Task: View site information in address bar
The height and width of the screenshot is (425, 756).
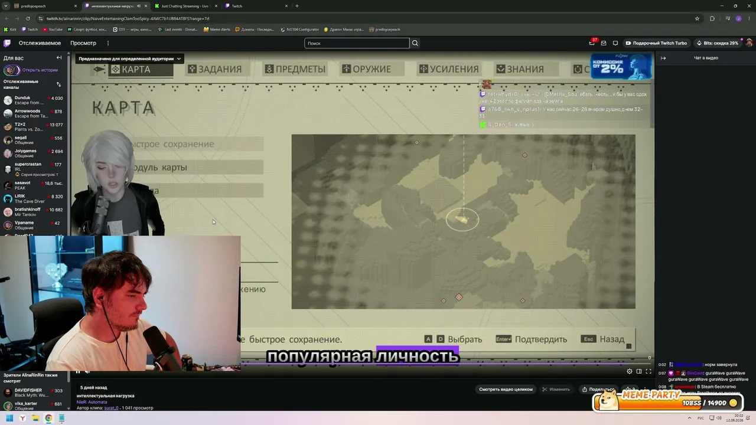Action: 40,18
